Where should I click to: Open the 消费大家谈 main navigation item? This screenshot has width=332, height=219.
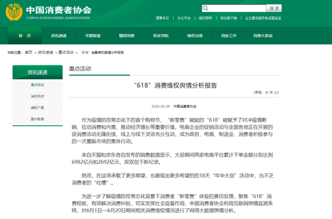[263, 36]
